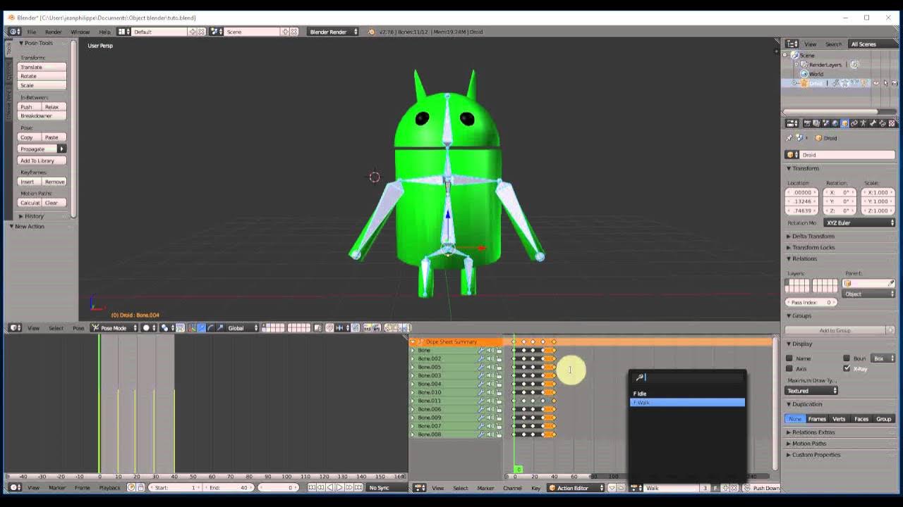
Task: Mute the Bone.005 channel speaker icon
Action: coord(490,367)
